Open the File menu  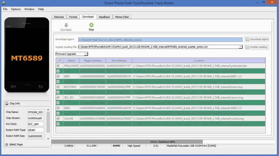(5, 9)
